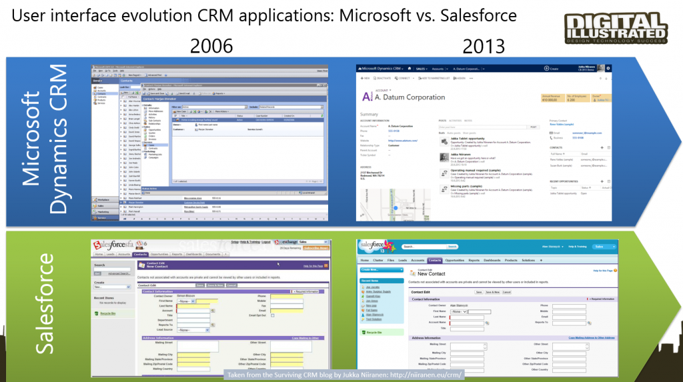683x382 pixels.
Task: Open the more commands ellipsis in Dynamics 2013
Action: 472,79
